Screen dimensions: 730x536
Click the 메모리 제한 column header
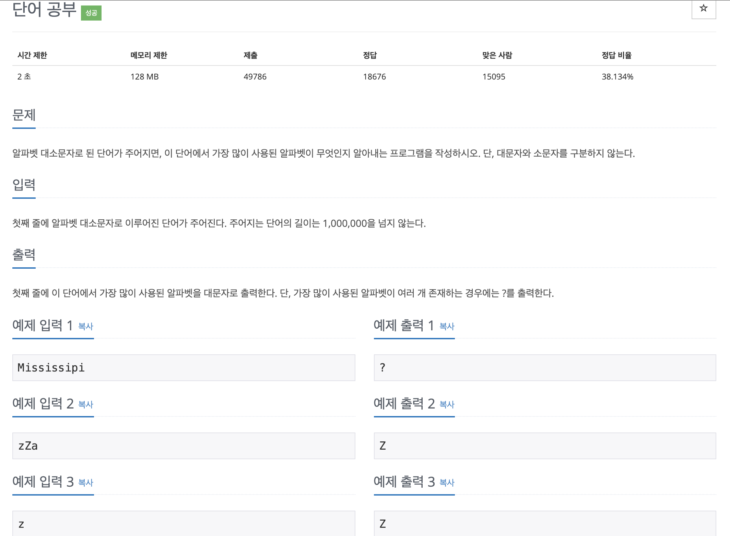coord(149,55)
